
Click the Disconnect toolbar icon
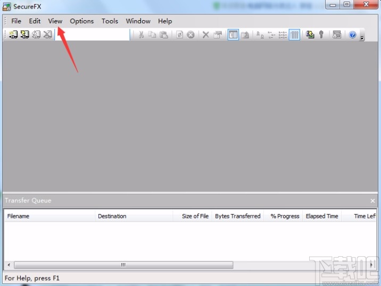(x=47, y=35)
